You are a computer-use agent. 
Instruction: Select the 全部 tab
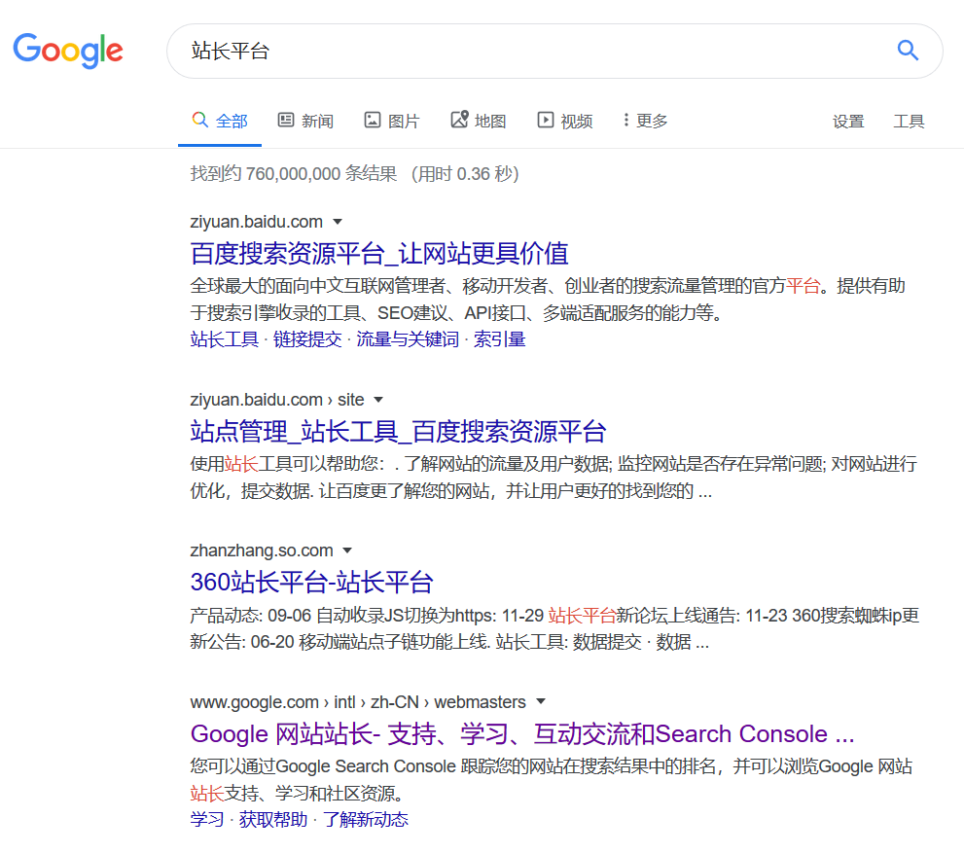pos(220,121)
